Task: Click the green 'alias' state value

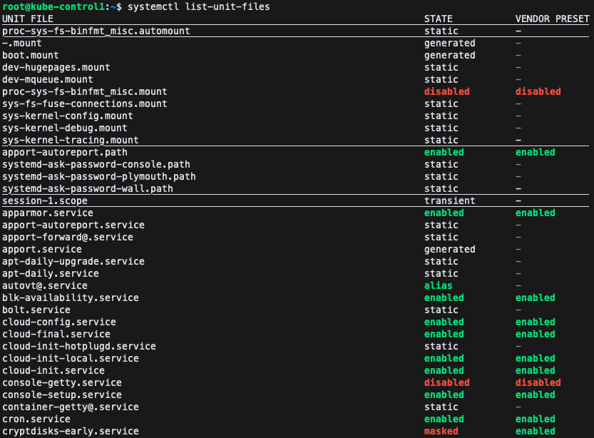Action: point(439,285)
